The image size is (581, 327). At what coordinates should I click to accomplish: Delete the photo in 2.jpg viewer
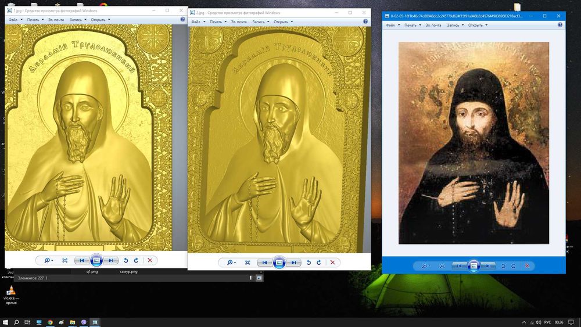coord(333,263)
